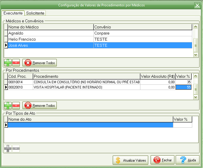Screen dimensions: 203x168
Task: Switch to the Executante tab
Action: 13,13
